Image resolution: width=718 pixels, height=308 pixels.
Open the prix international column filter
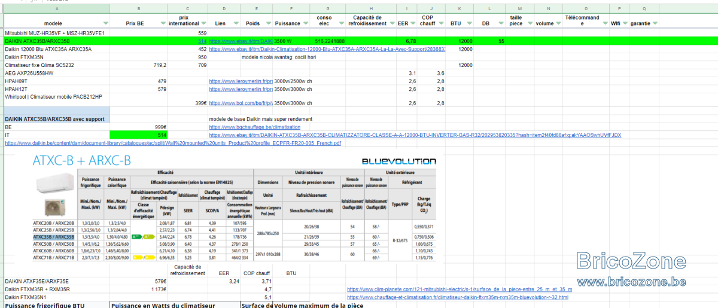(x=202, y=23)
